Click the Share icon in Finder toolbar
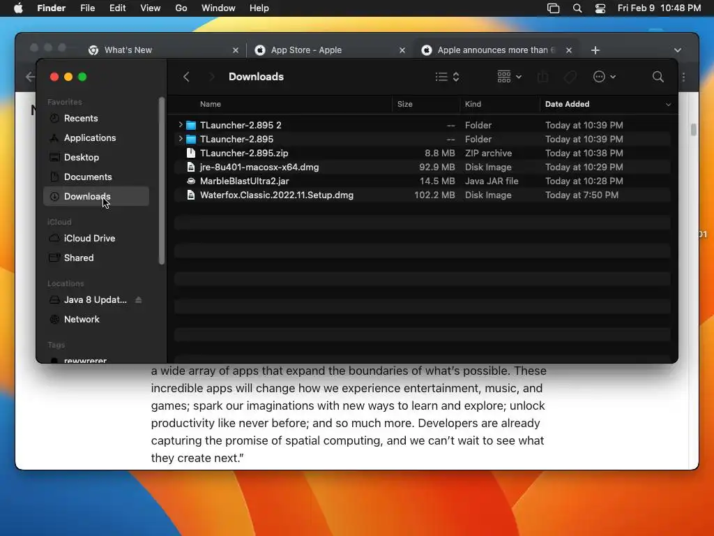The image size is (714, 536). click(542, 77)
